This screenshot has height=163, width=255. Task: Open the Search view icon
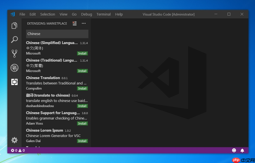tap(14, 40)
